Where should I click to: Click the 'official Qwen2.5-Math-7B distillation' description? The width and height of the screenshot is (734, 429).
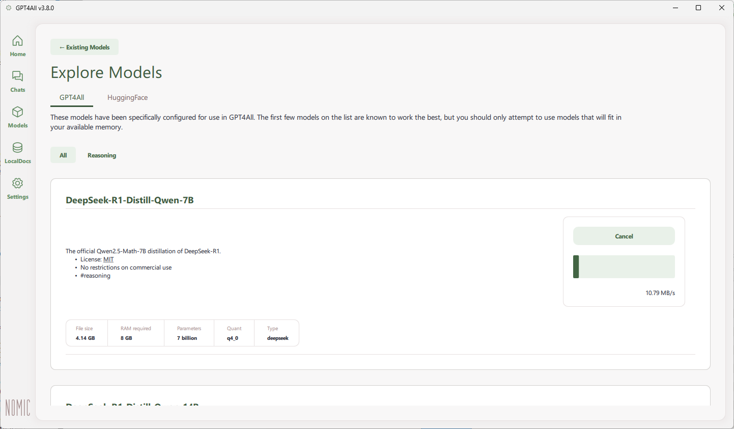143,251
